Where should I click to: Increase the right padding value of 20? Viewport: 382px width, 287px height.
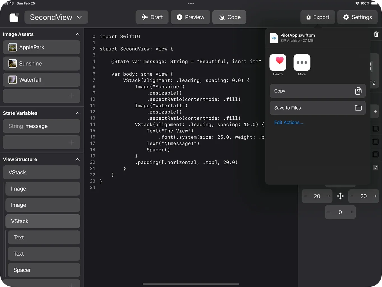tap(375, 196)
